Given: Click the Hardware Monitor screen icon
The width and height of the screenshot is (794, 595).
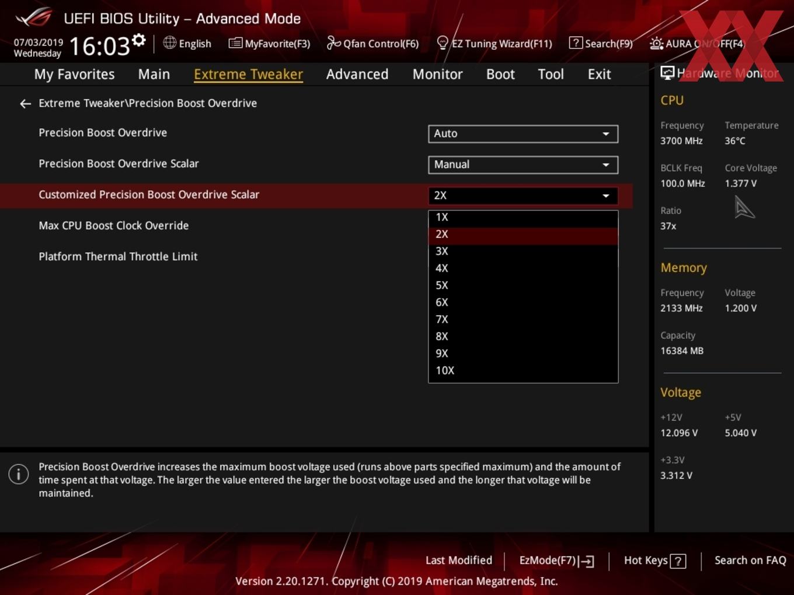Looking at the screenshot, I should coord(667,73).
